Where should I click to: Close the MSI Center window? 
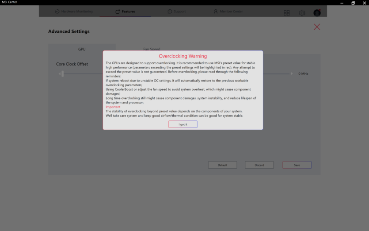point(364,3)
